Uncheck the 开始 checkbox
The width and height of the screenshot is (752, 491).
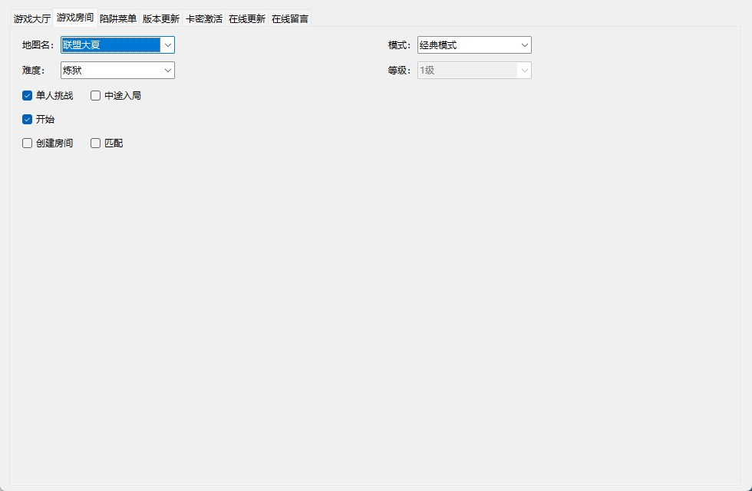point(28,120)
